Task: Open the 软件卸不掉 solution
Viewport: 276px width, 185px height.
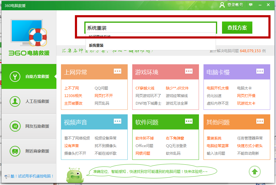Action: click(145, 138)
